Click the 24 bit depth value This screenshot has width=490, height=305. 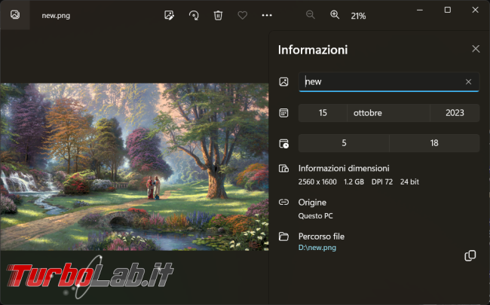pyautogui.click(x=409, y=181)
